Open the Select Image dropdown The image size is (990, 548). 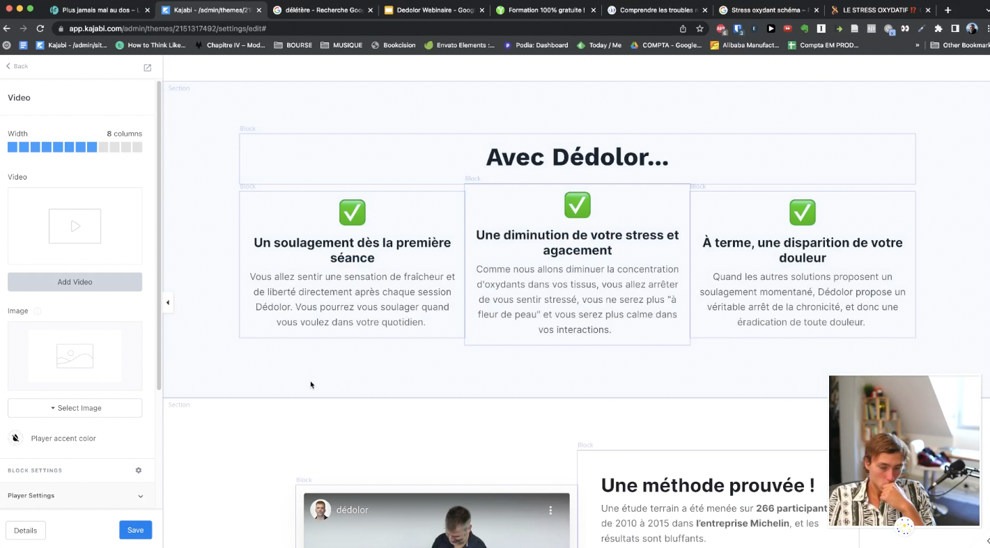coord(75,408)
